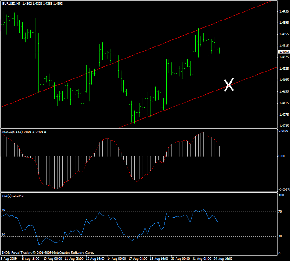Image resolution: width=290 pixels, height=261 pixels.
Task: Click the 17 Aug 08:00 time label
Action: pyautogui.click(x=138, y=258)
